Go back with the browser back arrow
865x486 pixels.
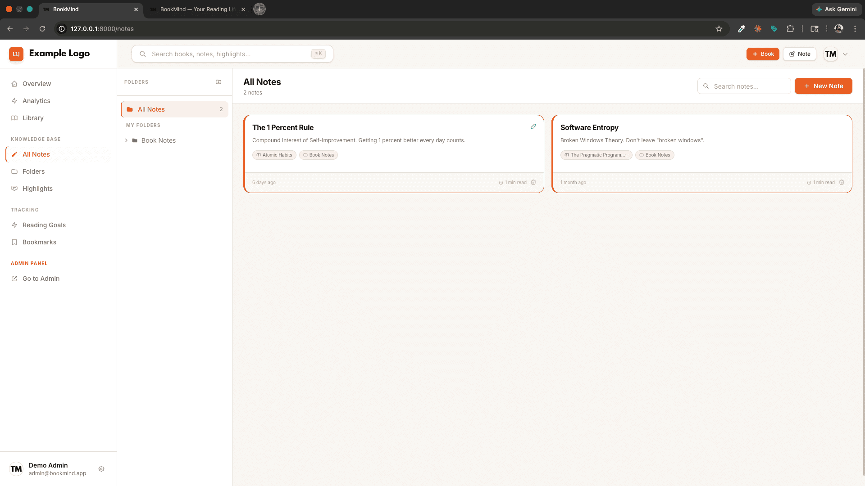[x=10, y=29]
